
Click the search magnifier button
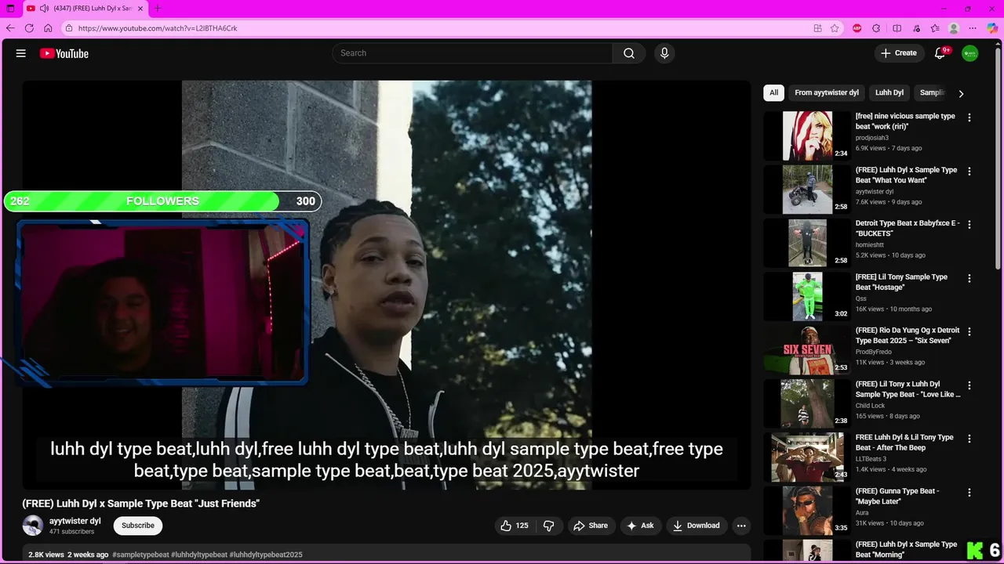[629, 53]
